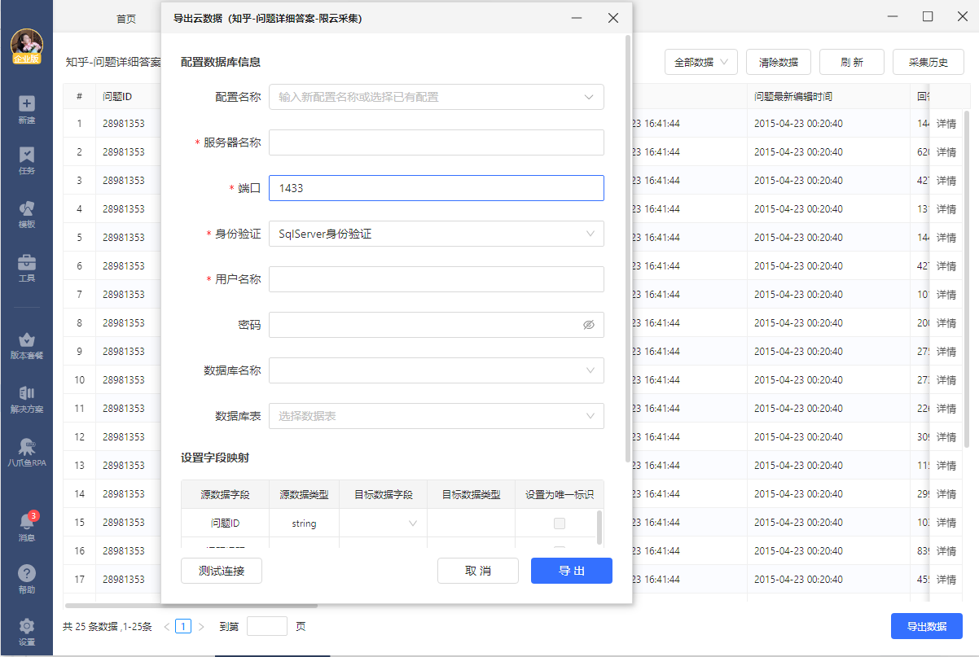Go to previous page arrow
The height and width of the screenshot is (657, 979).
click(166, 627)
